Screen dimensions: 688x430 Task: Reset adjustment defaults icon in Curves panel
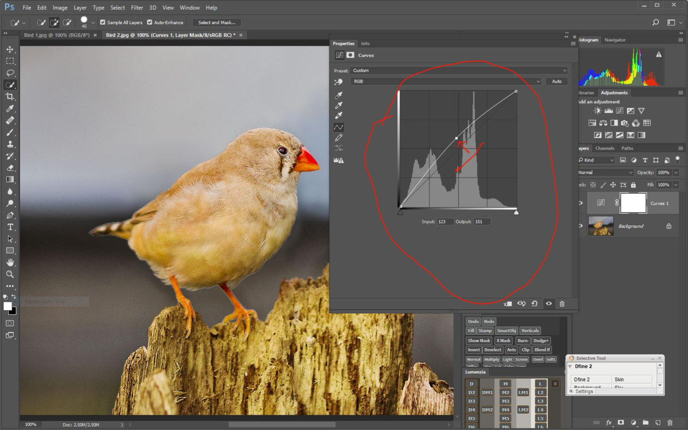point(534,304)
